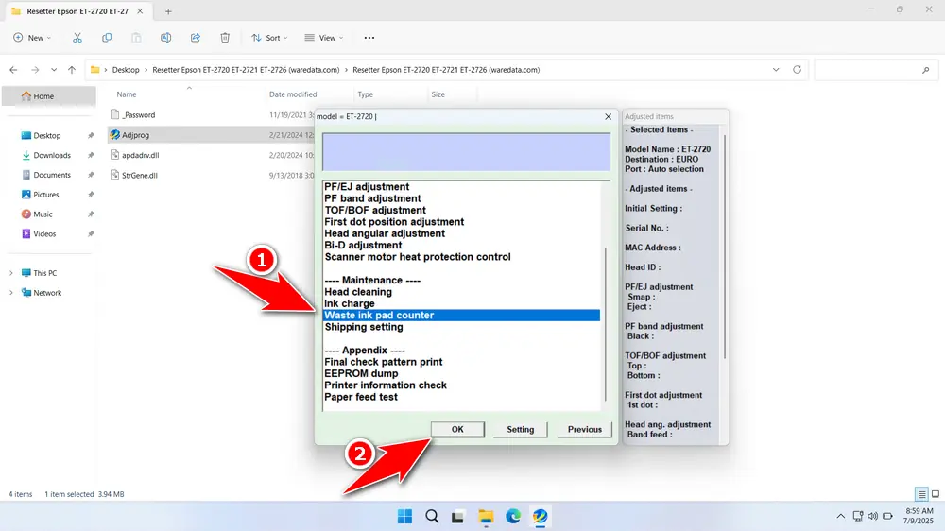Open File Explorer from taskbar
The image size is (945, 531).
tap(486, 517)
